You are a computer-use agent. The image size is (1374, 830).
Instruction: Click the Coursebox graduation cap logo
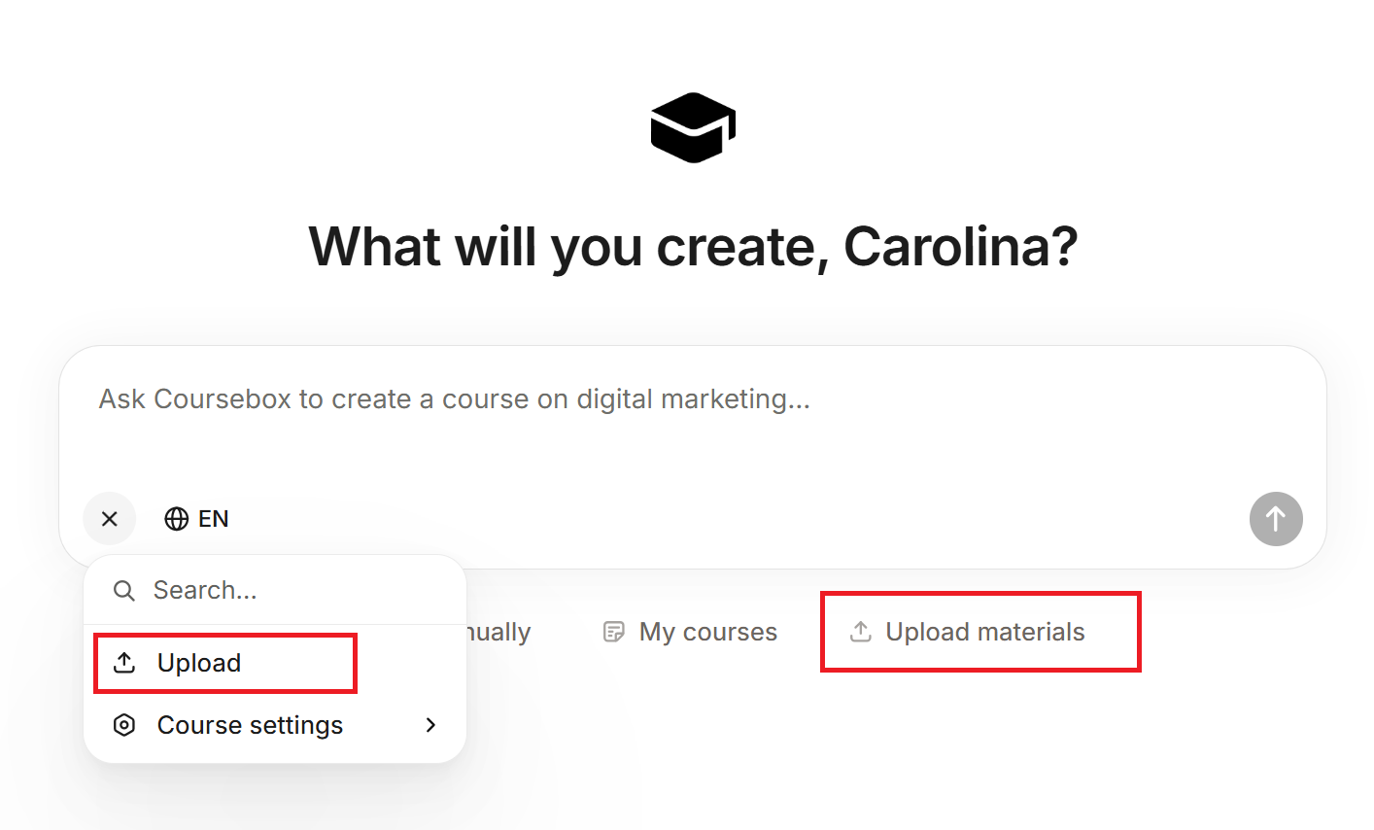(x=693, y=127)
